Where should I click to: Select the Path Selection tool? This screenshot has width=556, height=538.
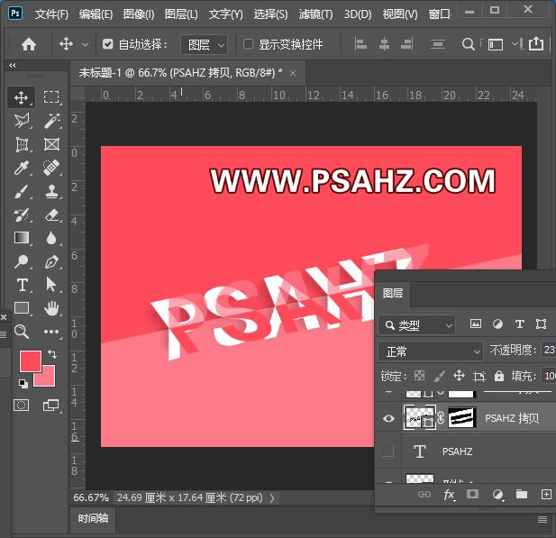[51, 285]
